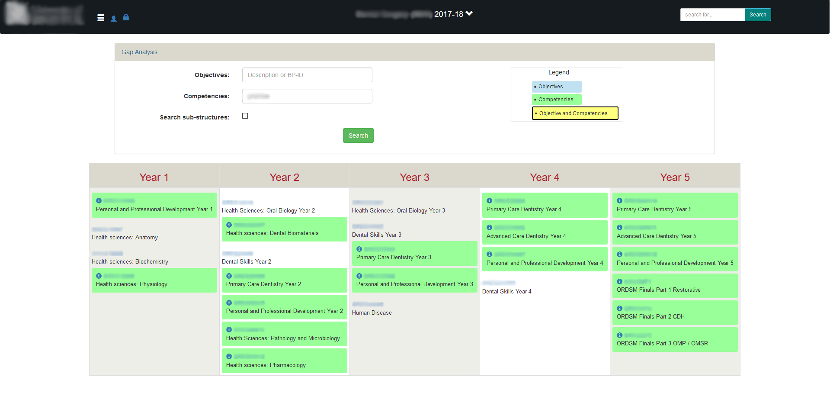Viewport: 830px width, 409px height.
Task: Click the top-right 'search for...' box
Action: (712, 15)
